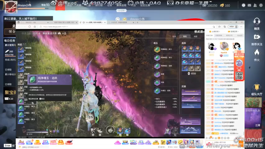Click the 8550 currency counter

pyautogui.click(x=191, y=74)
